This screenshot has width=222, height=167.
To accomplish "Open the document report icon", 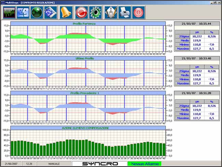I will click(x=50, y=13).
